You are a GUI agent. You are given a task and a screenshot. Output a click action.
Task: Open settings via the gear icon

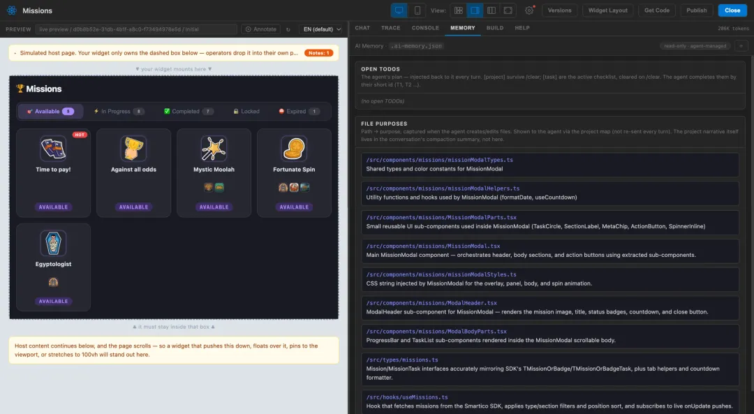(529, 10)
